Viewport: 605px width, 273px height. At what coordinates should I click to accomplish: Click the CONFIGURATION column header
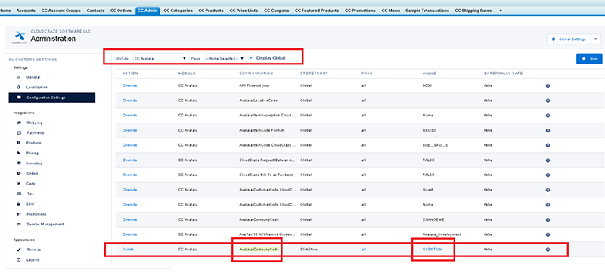click(256, 73)
